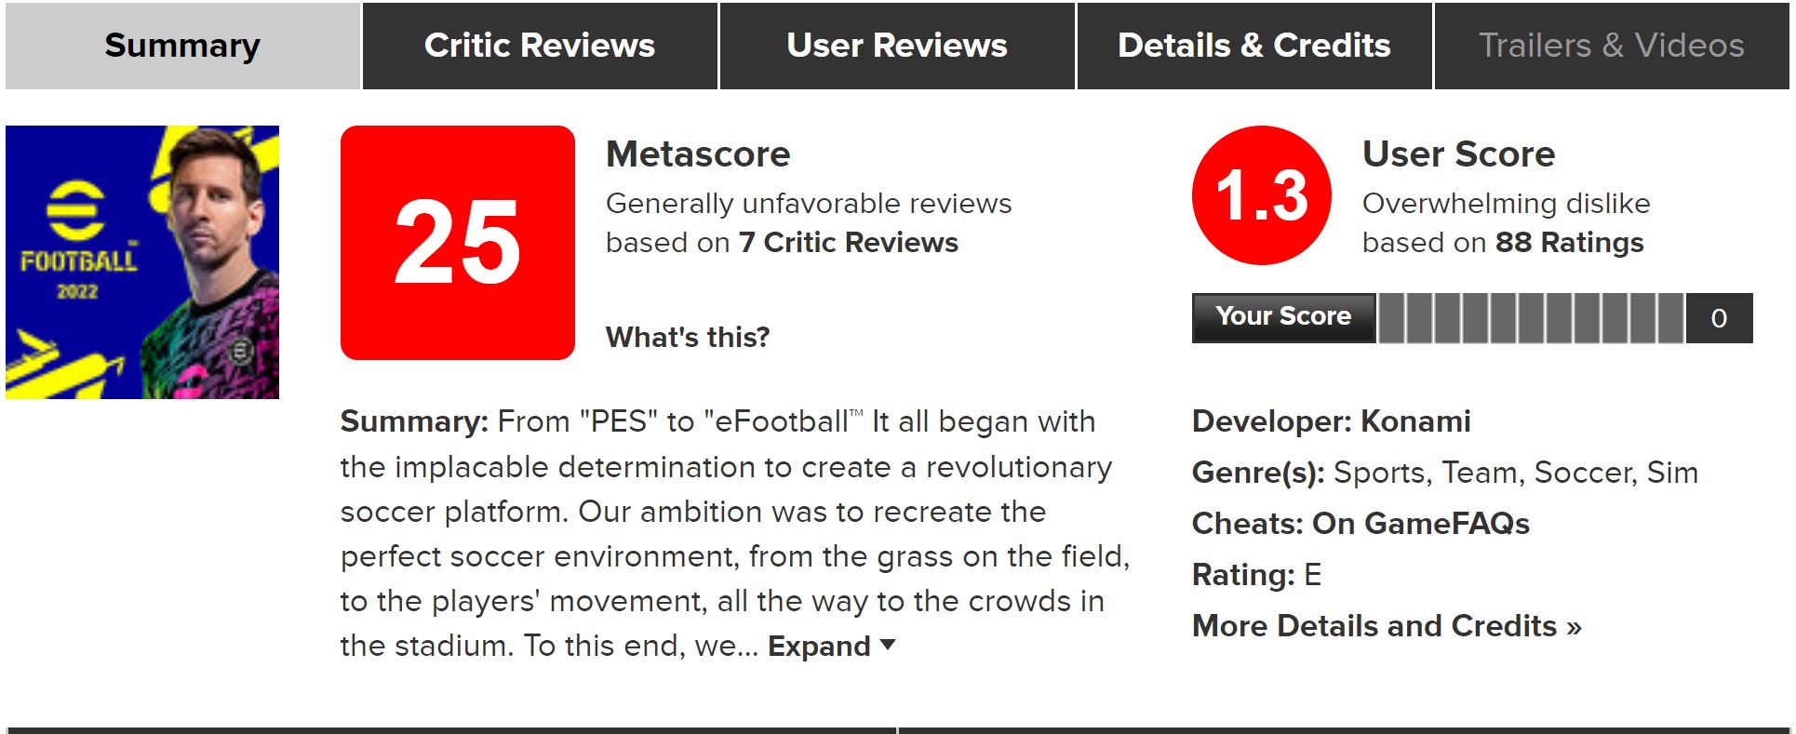Select the last segment of the Your Score bar
The image size is (1796, 734).
click(x=1670, y=318)
